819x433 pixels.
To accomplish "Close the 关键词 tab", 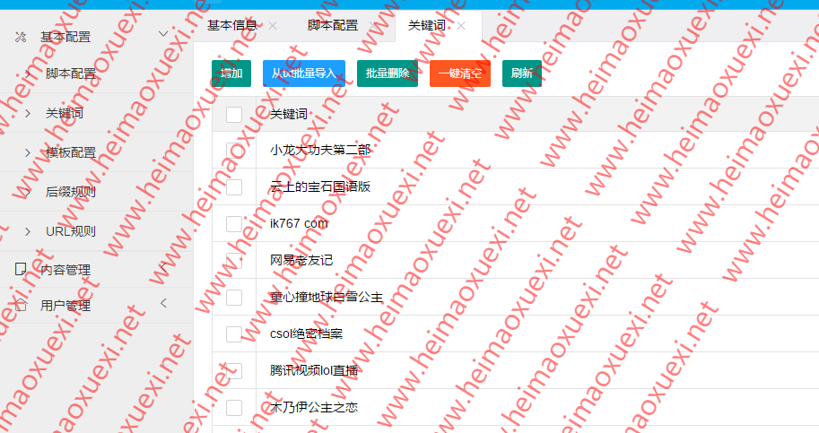I will coord(461,26).
